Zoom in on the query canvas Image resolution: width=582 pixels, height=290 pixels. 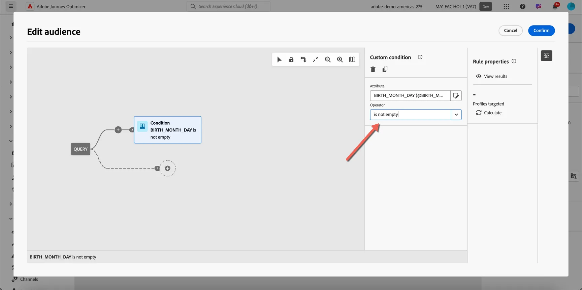pyautogui.click(x=340, y=59)
